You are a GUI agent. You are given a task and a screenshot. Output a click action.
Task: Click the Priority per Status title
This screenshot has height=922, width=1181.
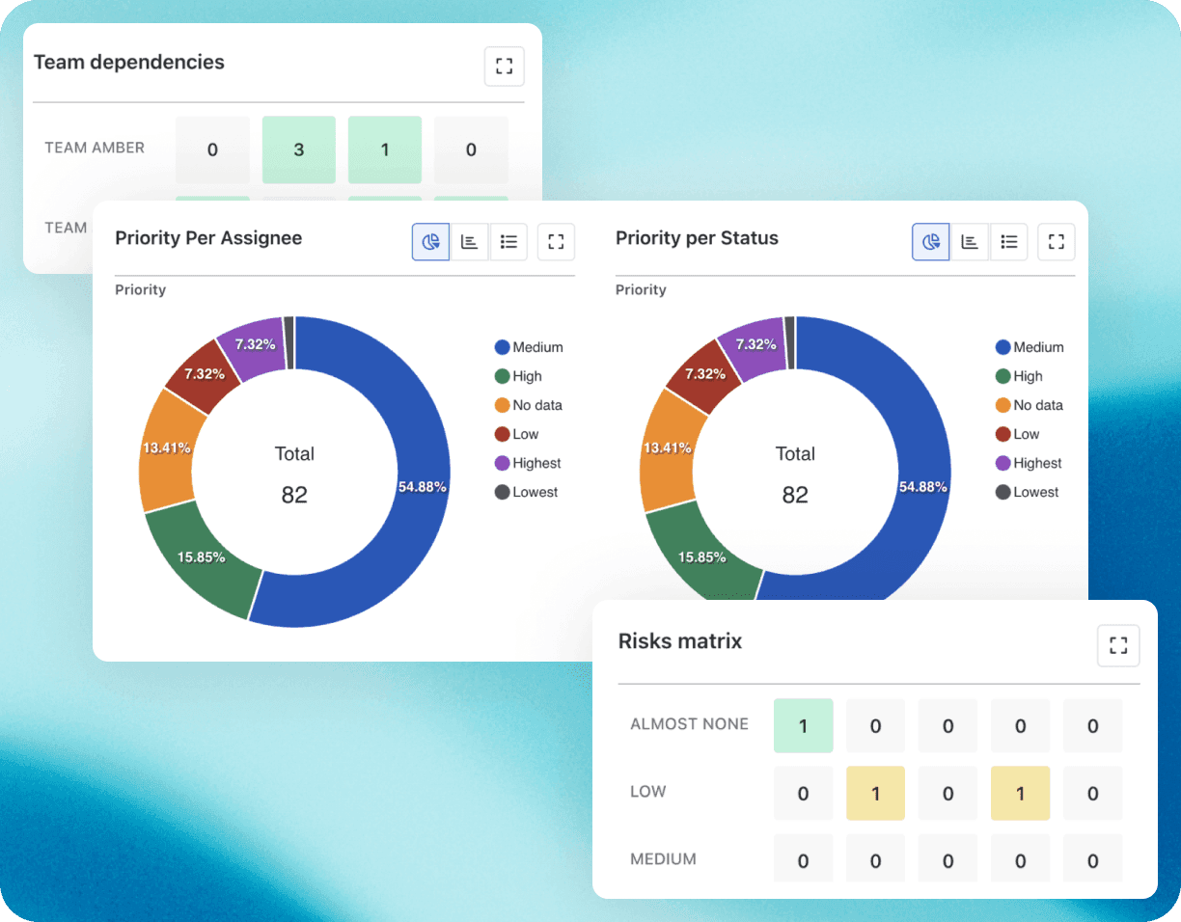(697, 238)
